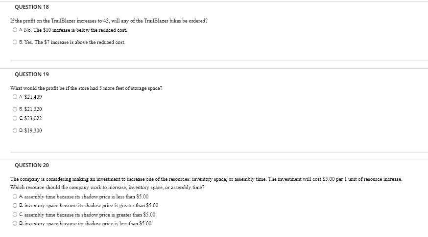The width and height of the screenshot is (428, 237).
Task: Click the investment resource question paragraph
Action: click(x=206, y=183)
